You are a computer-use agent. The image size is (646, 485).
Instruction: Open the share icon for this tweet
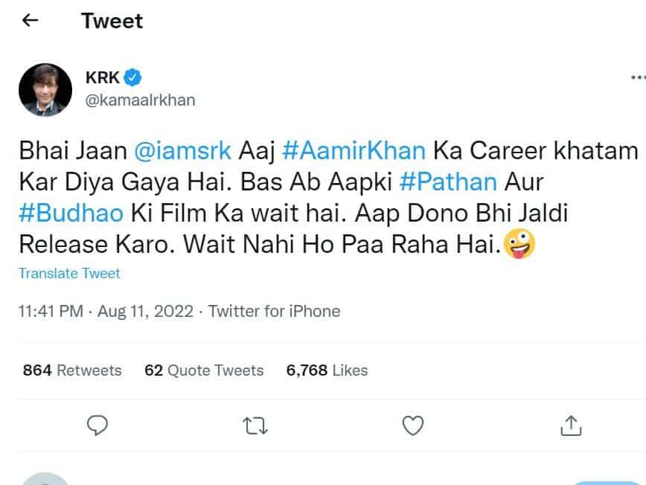(571, 425)
